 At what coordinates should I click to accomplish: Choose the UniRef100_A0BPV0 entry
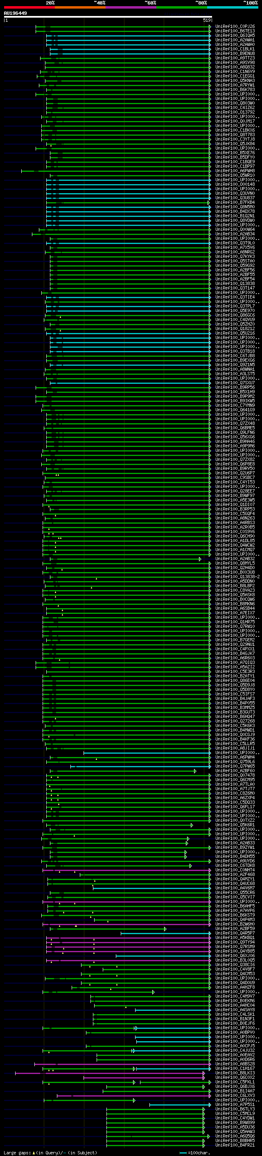(235, 1032)
